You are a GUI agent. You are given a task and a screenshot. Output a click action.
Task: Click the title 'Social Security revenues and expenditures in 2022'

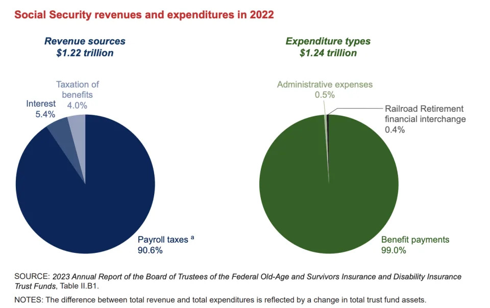(144, 15)
